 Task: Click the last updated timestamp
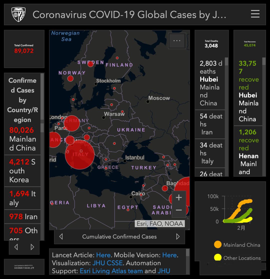tap(24, 268)
